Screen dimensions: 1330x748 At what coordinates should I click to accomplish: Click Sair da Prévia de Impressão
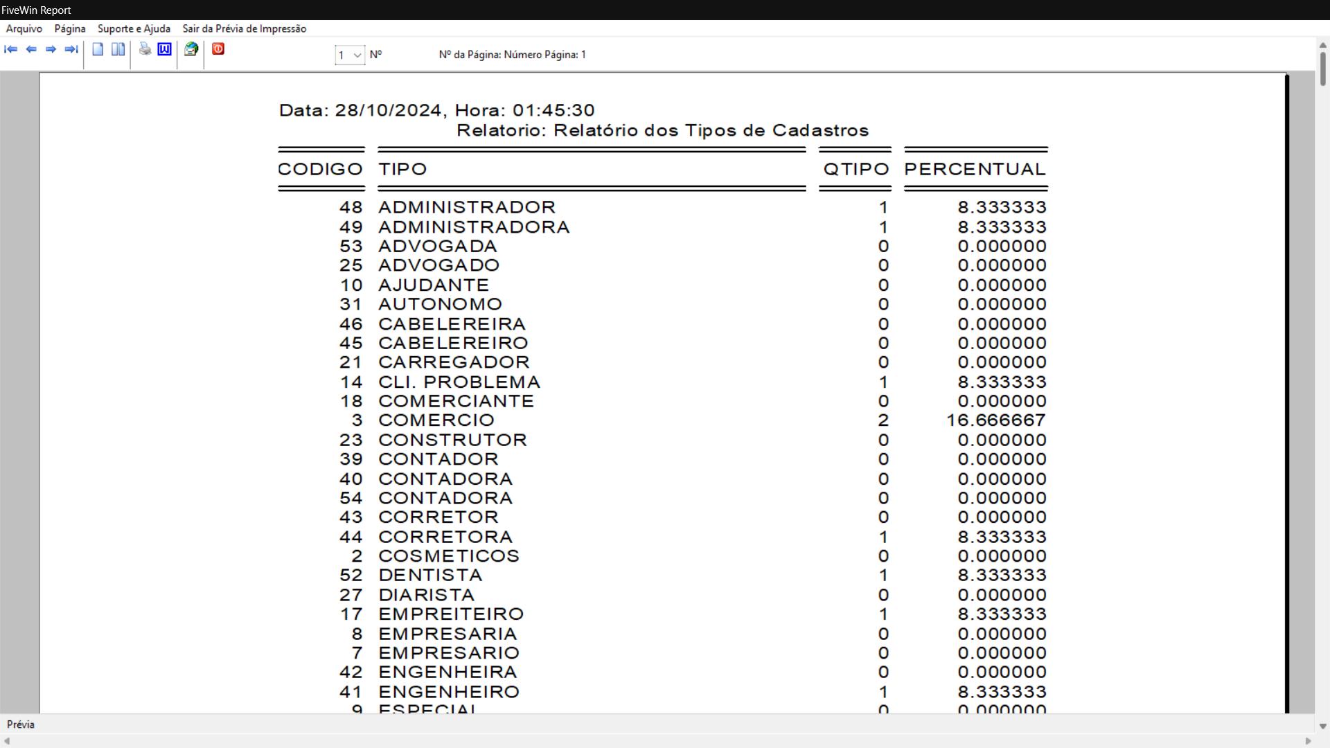point(245,28)
